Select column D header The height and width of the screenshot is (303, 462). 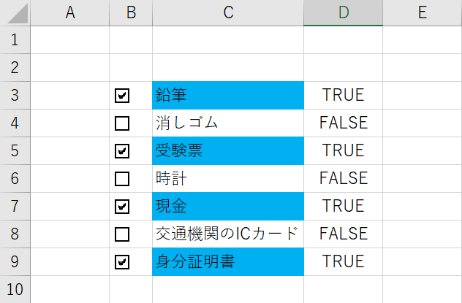[x=343, y=12]
